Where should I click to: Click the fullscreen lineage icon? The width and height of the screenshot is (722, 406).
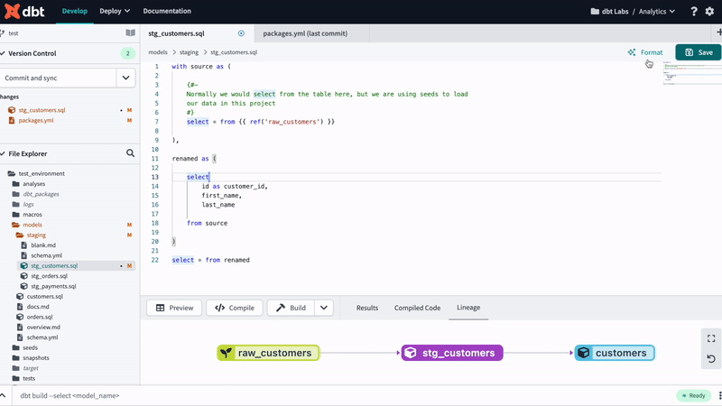tap(711, 338)
